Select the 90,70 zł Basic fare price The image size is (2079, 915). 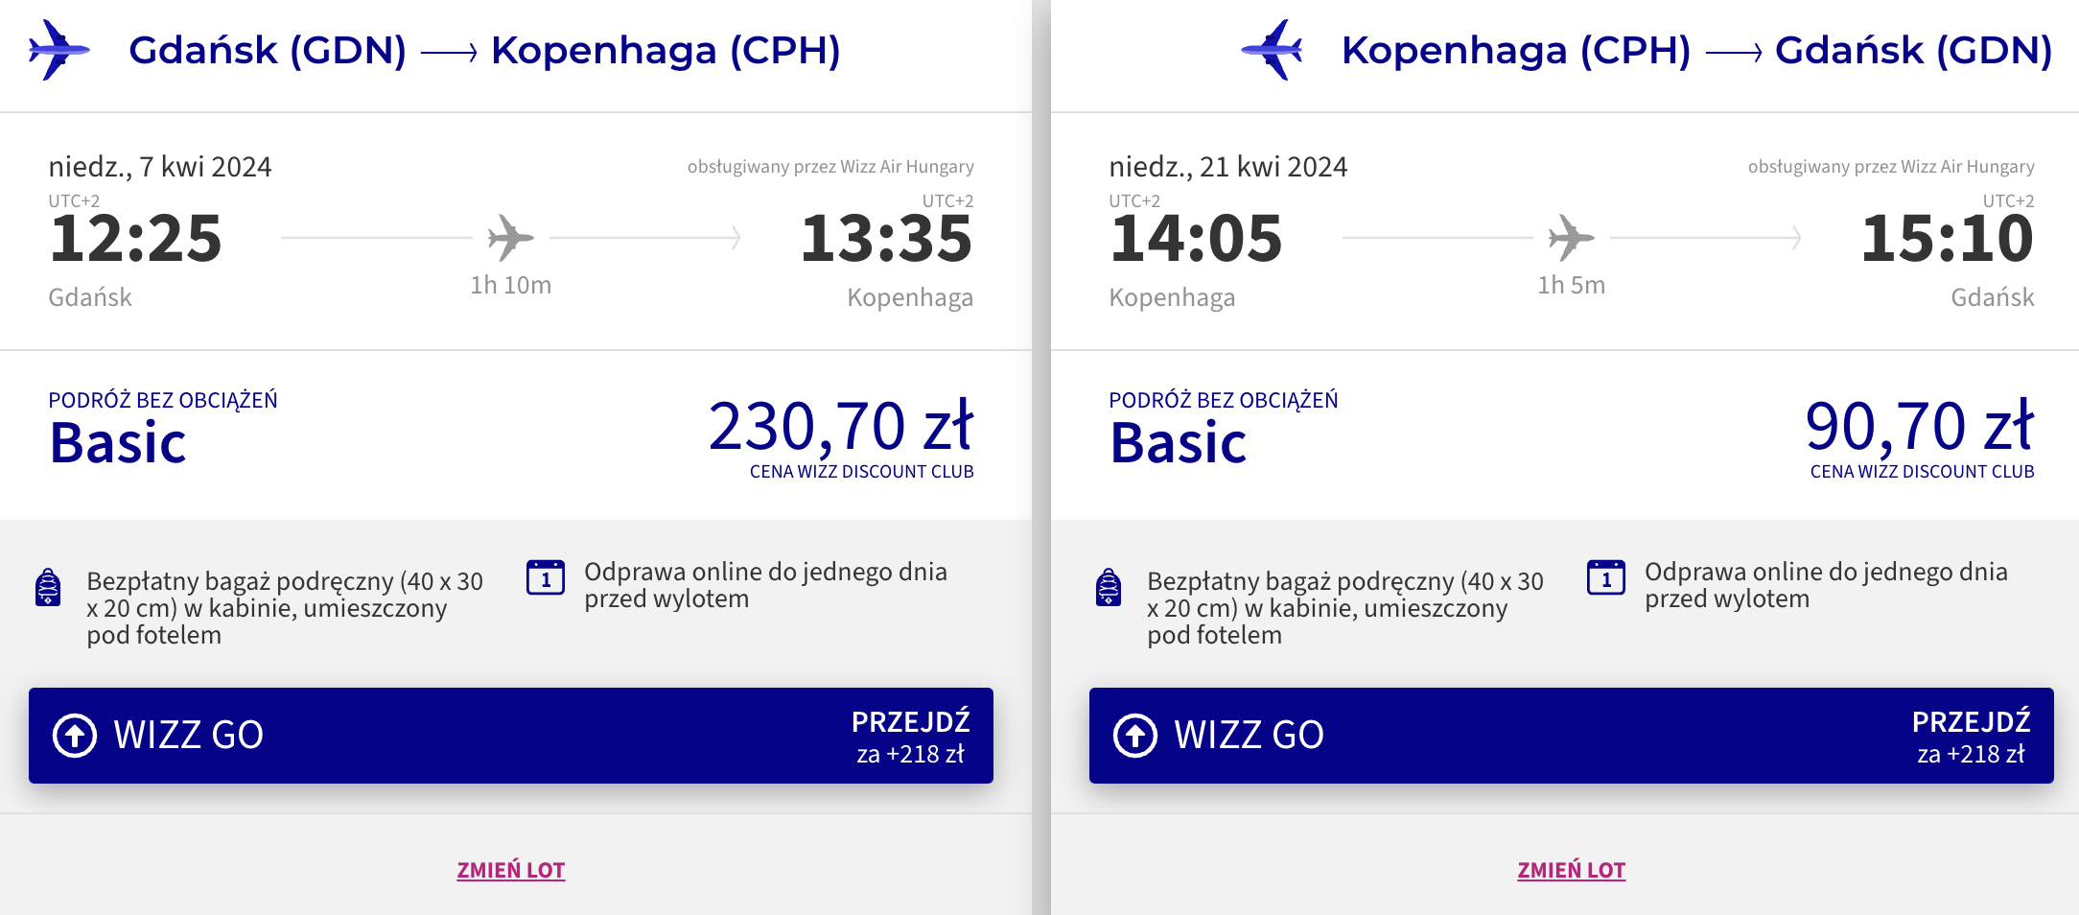(x=1920, y=426)
